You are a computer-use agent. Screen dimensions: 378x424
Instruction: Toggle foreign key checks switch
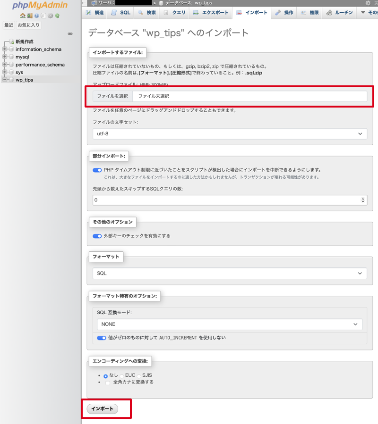[x=97, y=236]
